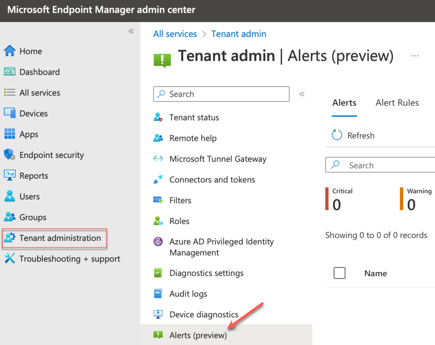The height and width of the screenshot is (345, 435).
Task: Sort by the Name column header
Action: pyautogui.click(x=376, y=274)
